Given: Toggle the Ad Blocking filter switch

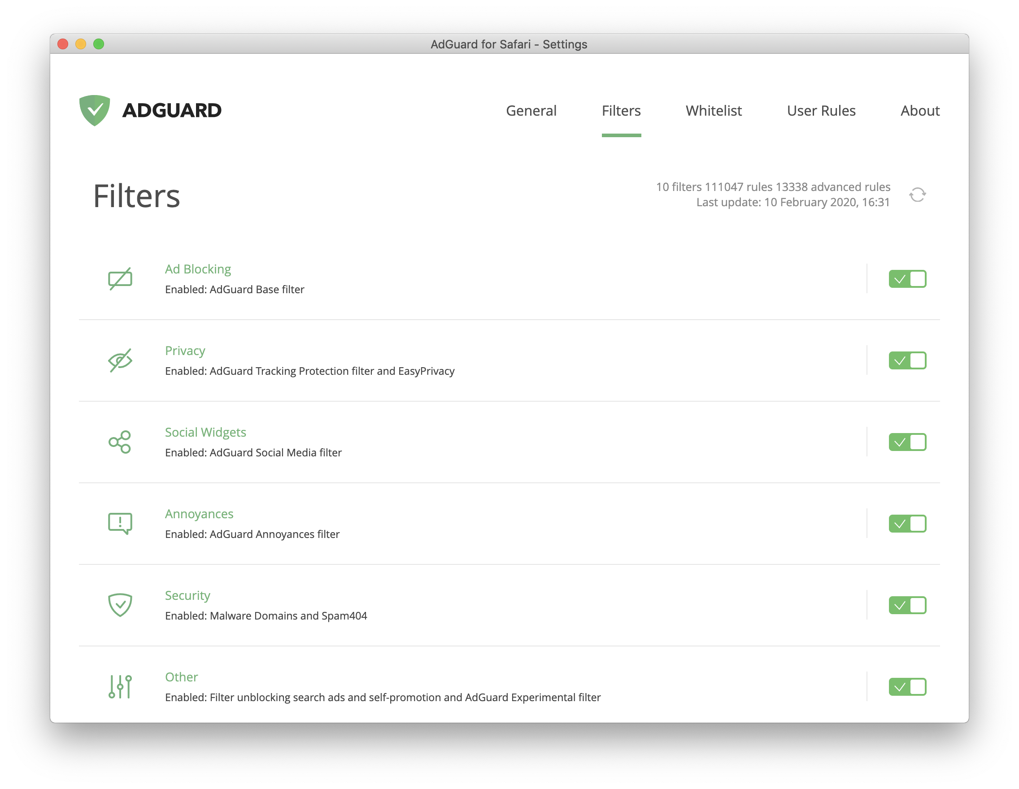Looking at the screenshot, I should click(907, 279).
